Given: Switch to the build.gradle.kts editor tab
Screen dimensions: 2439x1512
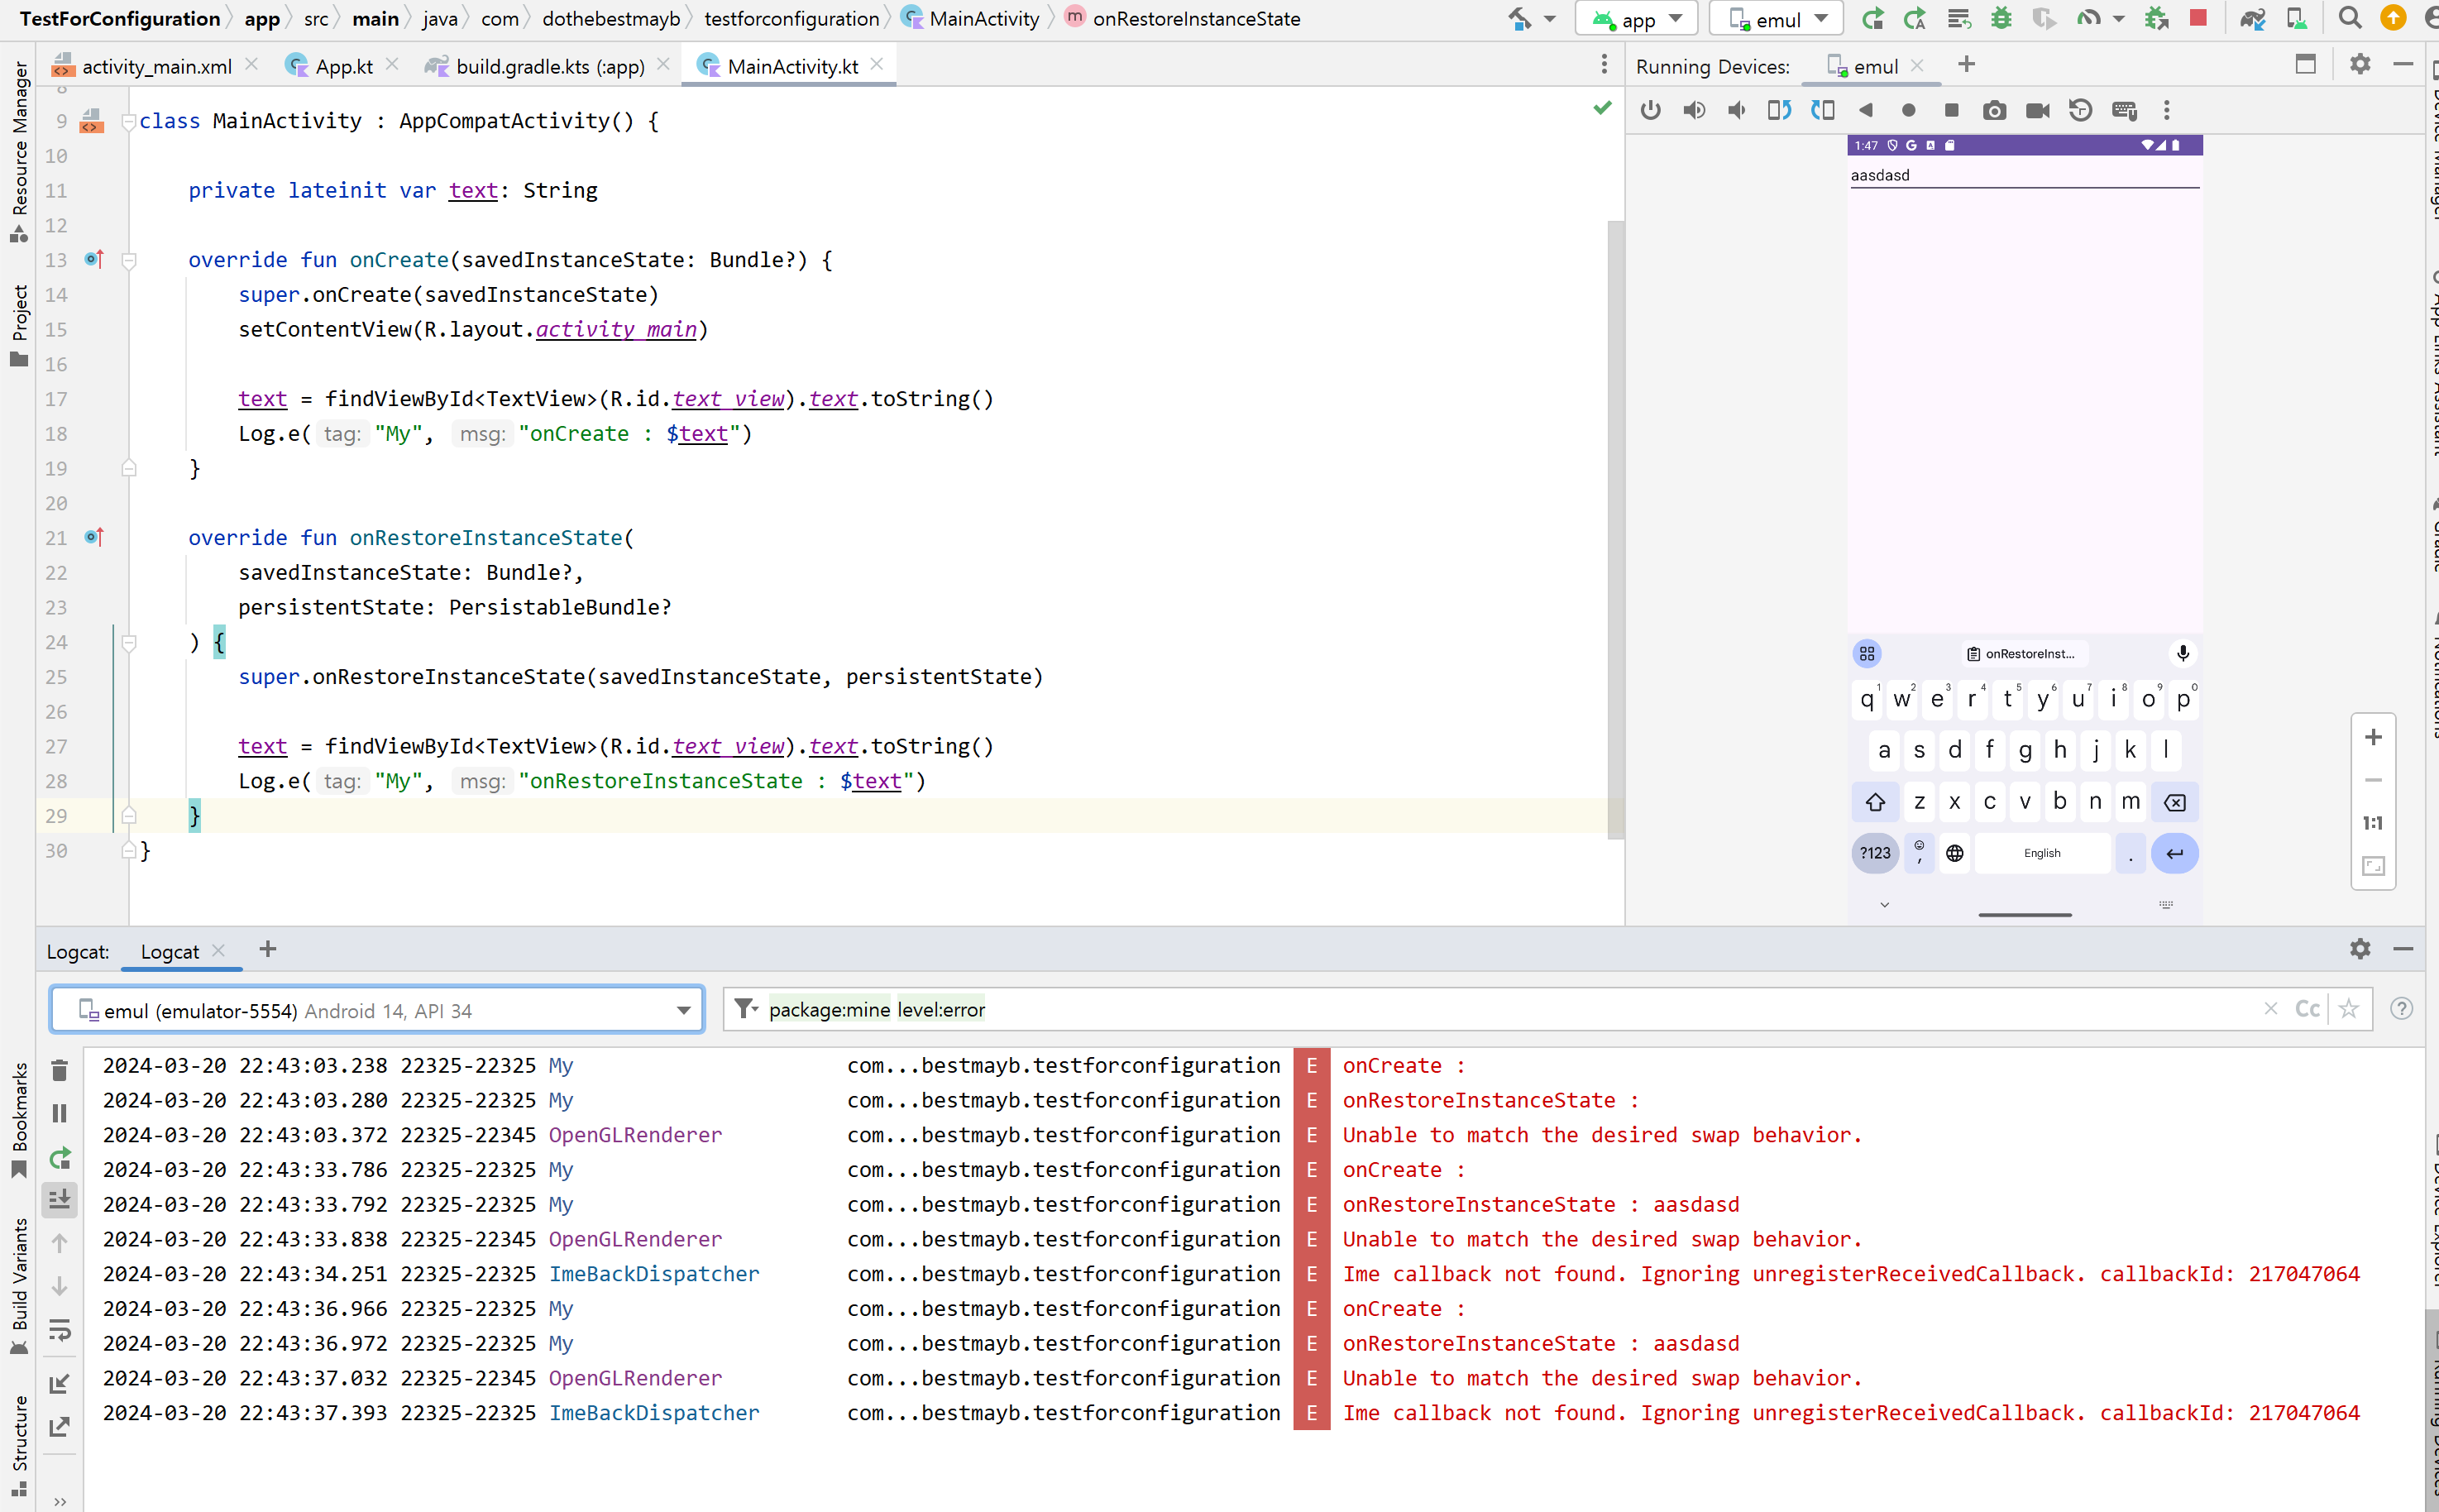Looking at the screenshot, I should (x=549, y=66).
